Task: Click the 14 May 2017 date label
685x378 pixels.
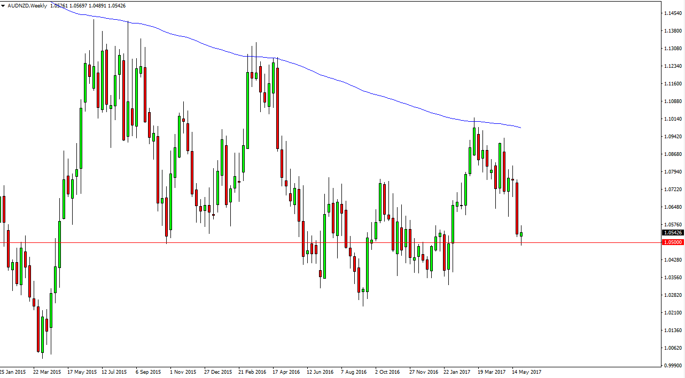Action: pyautogui.click(x=527, y=371)
